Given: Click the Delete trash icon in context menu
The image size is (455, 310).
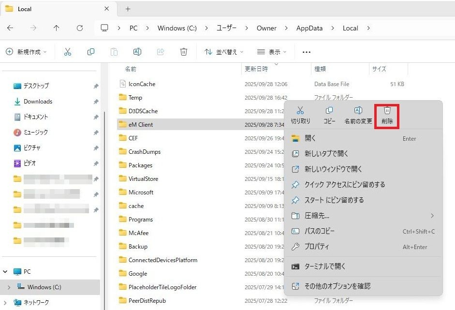Looking at the screenshot, I should pyautogui.click(x=387, y=111).
